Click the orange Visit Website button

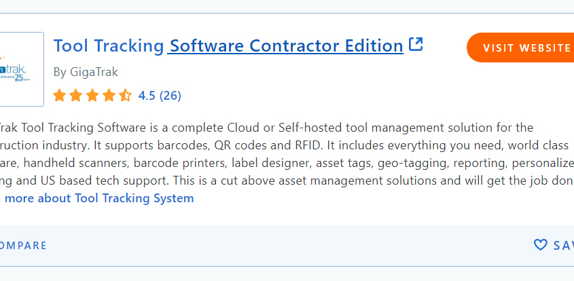[x=520, y=48]
